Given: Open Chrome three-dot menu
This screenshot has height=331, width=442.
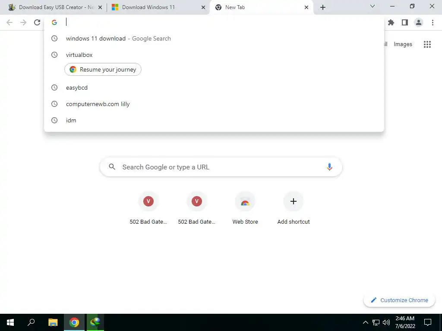Looking at the screenshot, I should [433, 22].
